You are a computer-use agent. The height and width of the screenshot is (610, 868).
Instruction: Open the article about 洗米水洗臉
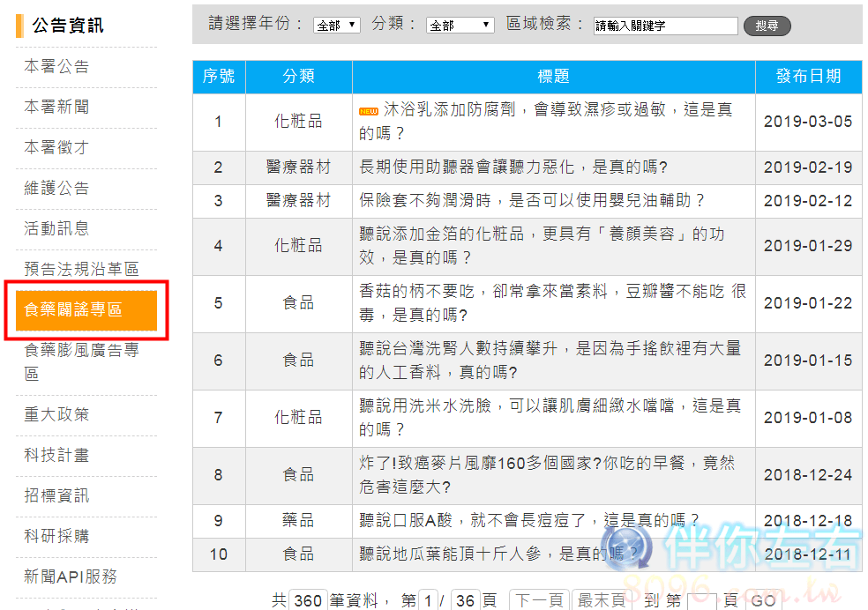[x=550, y=418]
